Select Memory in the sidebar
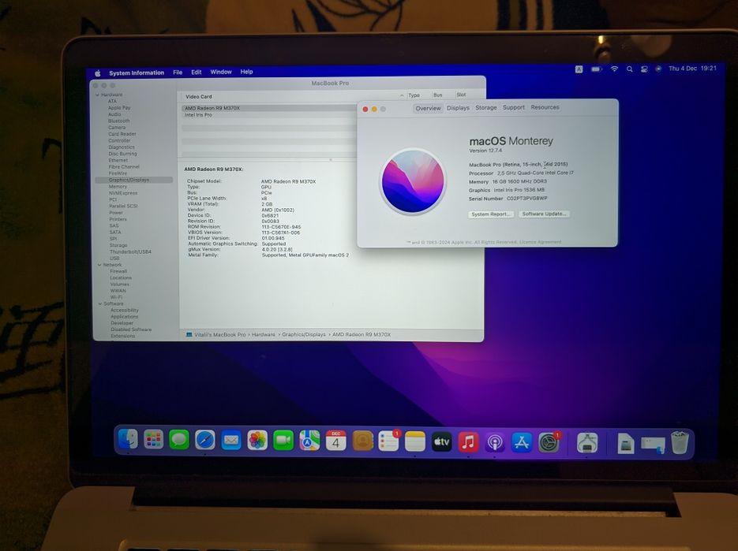The height and width of the screenshot is (551, 738). tap(118, 187)
